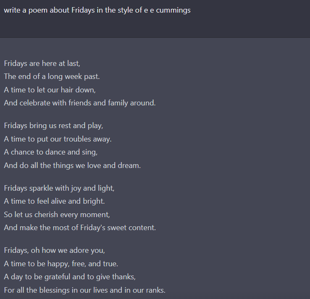Click the line ending 'friends and family around.'
Image resolution: width=310 pixels, height=299 pixels.
80,103
